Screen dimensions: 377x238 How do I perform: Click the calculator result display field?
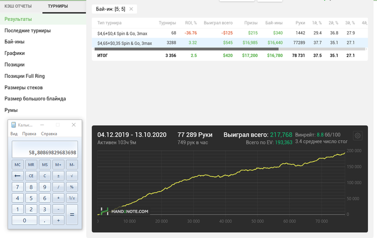[45, 149]
